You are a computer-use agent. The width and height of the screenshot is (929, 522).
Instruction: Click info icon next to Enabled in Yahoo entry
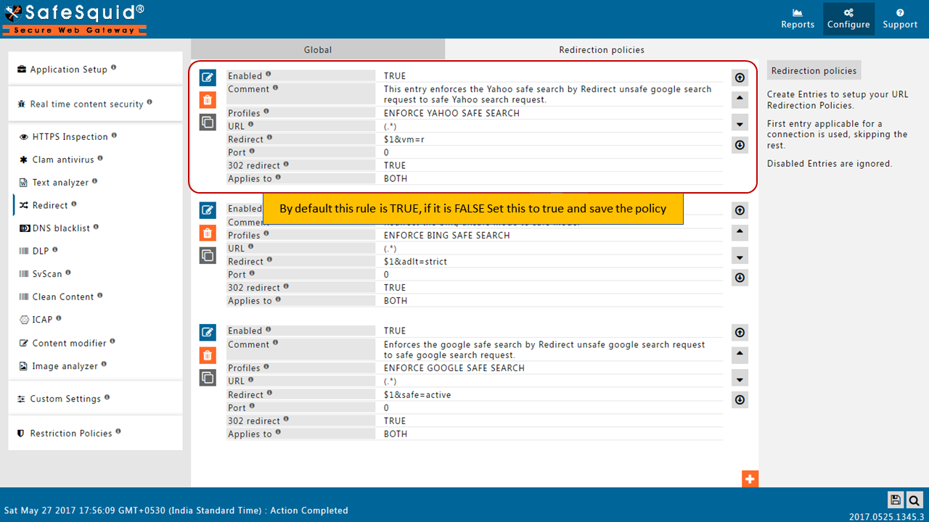[x=269, y=74]
